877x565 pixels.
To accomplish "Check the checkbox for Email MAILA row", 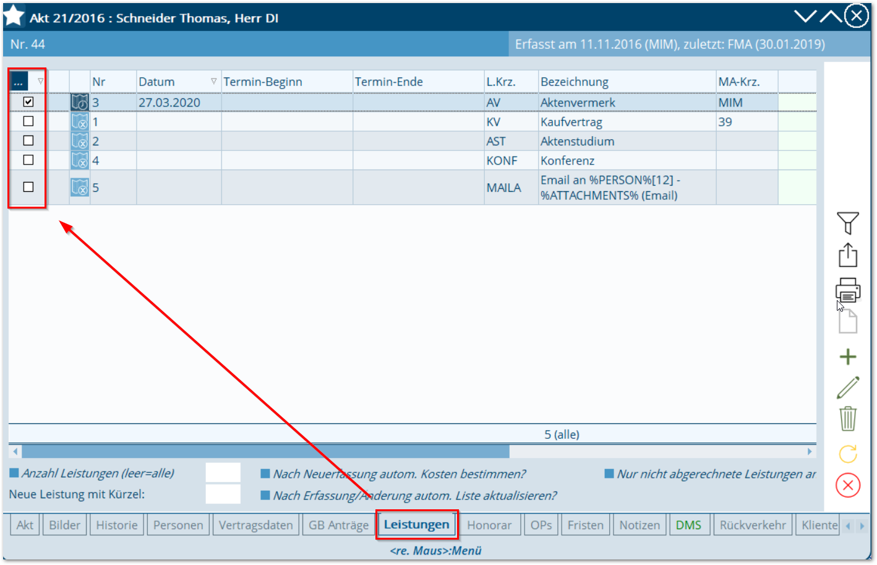I will click(28, 186).
